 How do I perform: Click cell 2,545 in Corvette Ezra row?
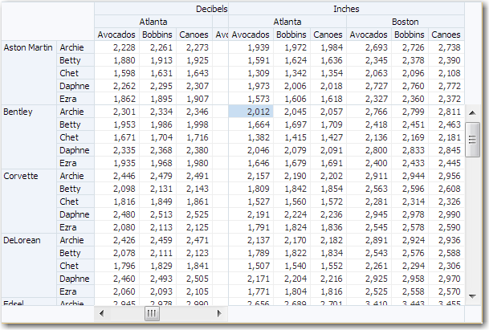pyautogui.click(x=369, y=227)
